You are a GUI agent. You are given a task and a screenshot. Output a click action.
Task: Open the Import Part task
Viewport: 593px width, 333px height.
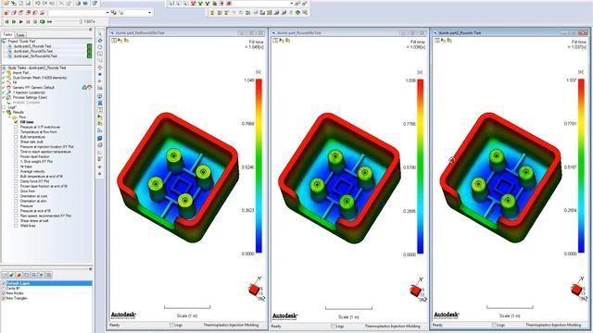20,72
